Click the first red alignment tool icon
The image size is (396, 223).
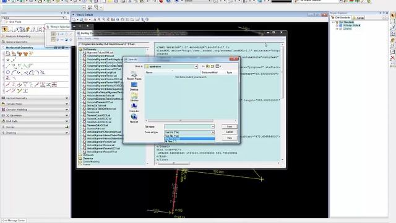click(8, 85)
